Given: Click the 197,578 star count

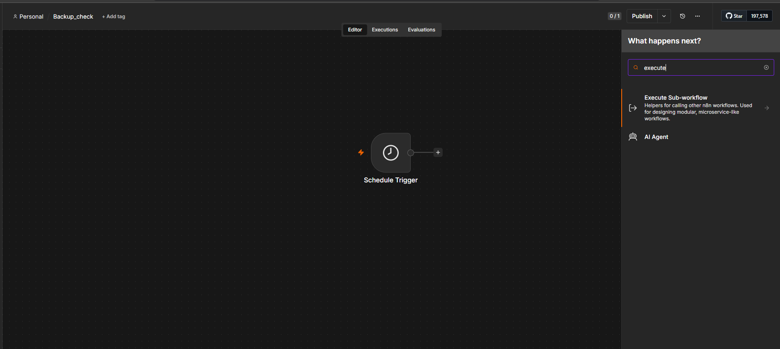Looking at the screenshot, I should coord(759,16).
